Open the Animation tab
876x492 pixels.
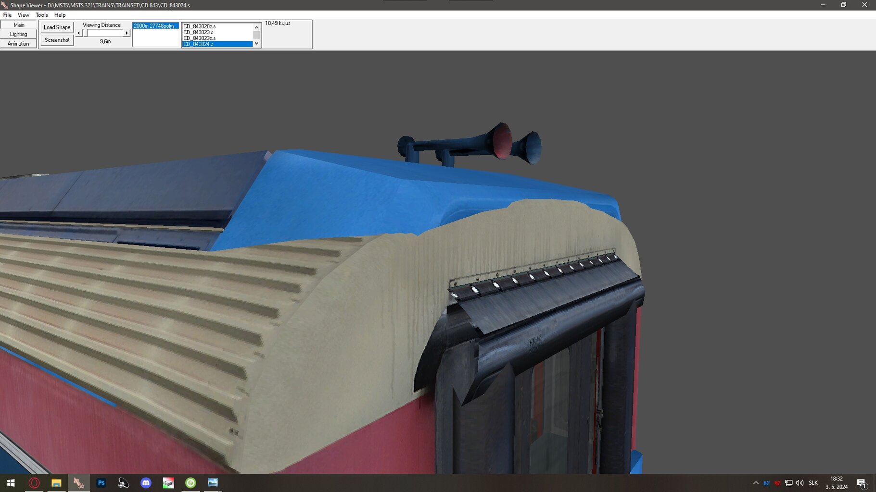18,44
